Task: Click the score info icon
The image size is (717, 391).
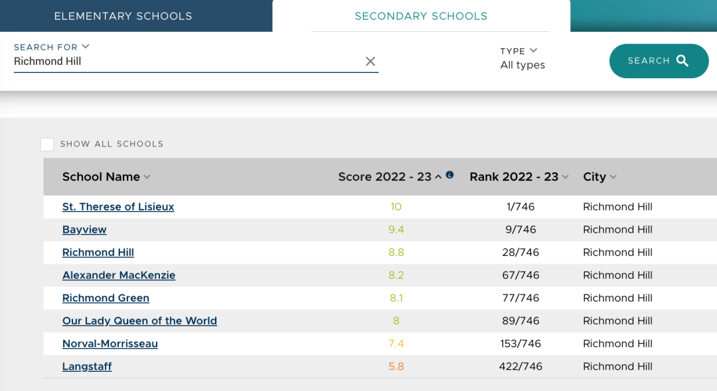Action: (449, 175)
